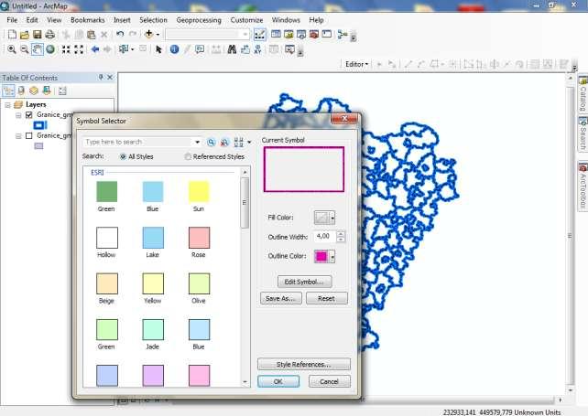The image size is (588, 416).
Task: Click the Save As button
Action: click(x=281, y=298)
